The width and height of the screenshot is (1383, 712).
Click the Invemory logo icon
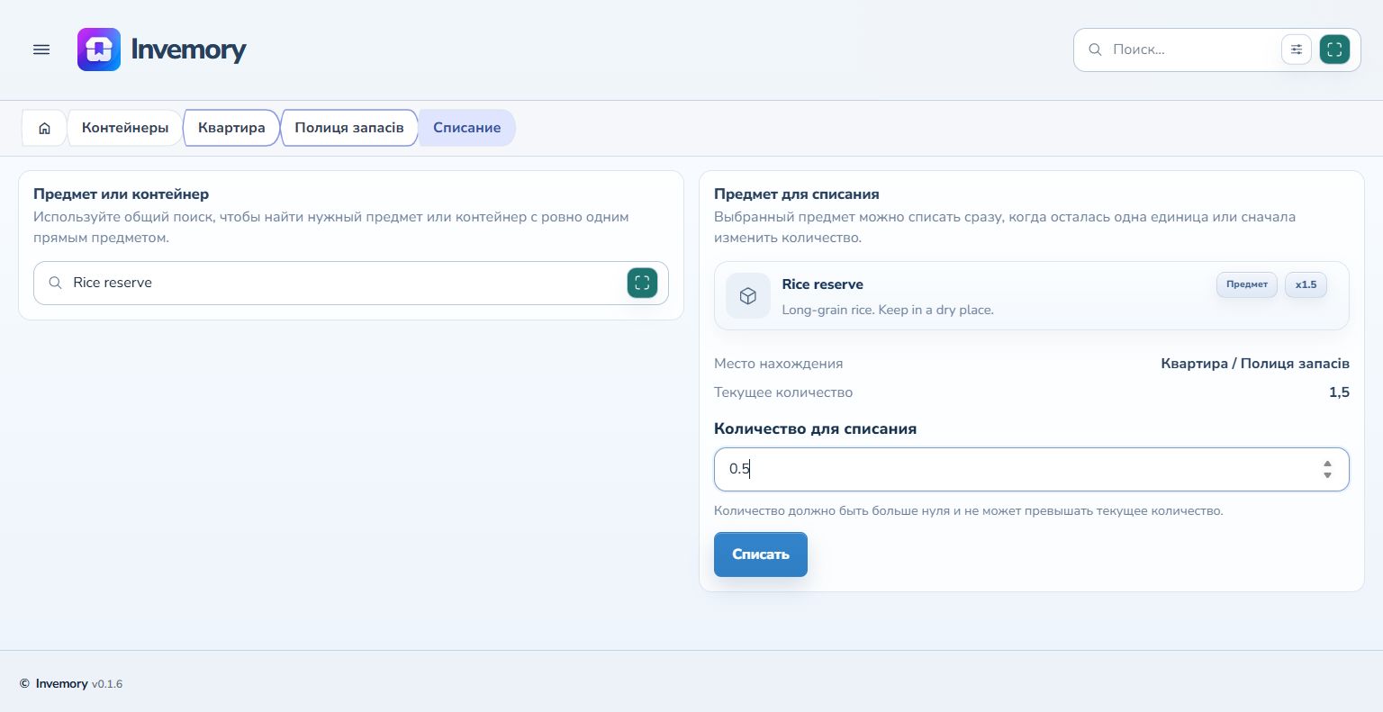coord(99,50)
